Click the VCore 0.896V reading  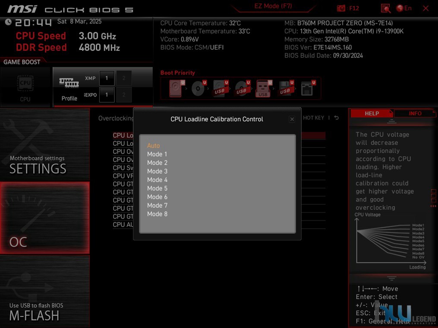(x=180, y=39)
